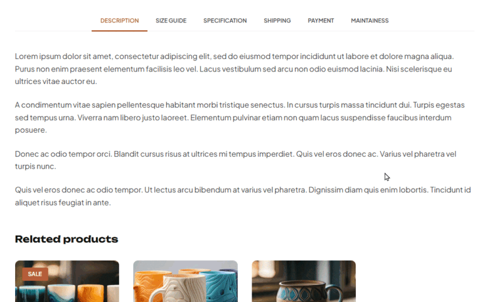
Task: Open the first related product with SALE badge
Action: pos(67,281)
